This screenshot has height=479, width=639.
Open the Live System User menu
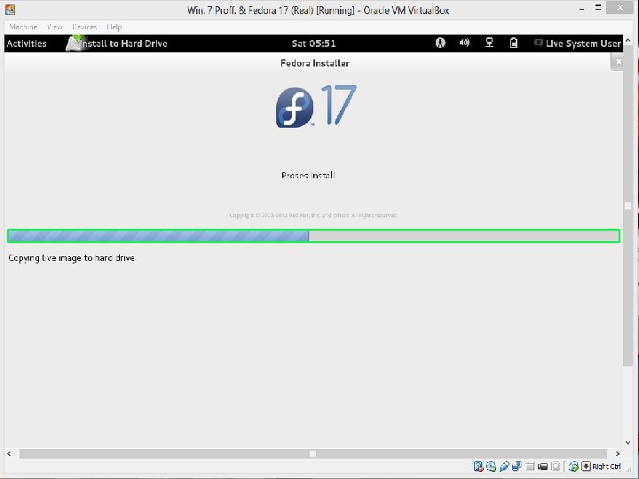578,43
